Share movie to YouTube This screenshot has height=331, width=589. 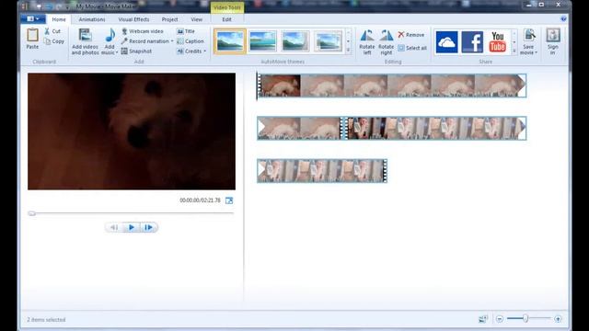coord(497,42)
